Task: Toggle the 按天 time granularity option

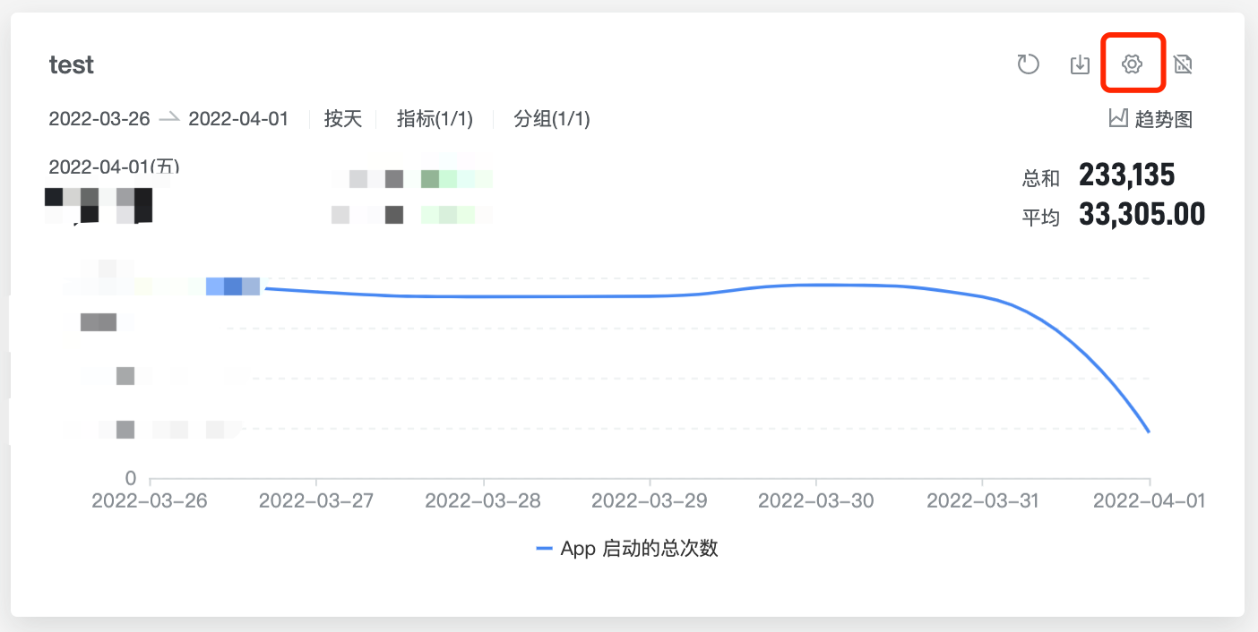Action: 342,118
